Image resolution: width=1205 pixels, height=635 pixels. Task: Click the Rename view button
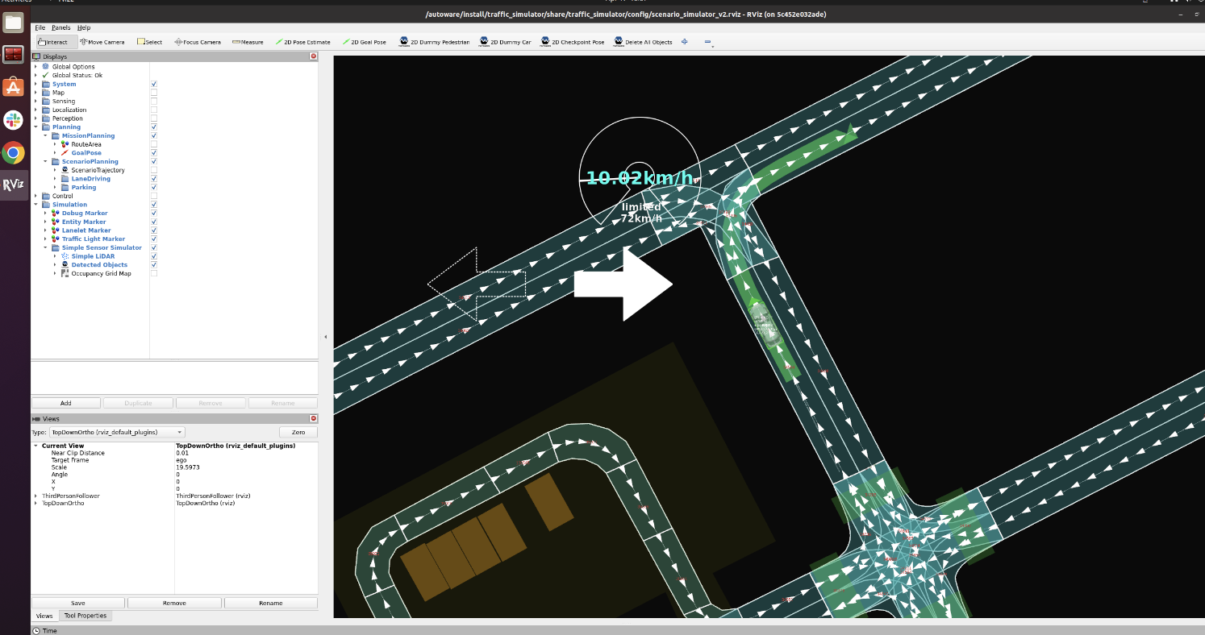[271, 603]
